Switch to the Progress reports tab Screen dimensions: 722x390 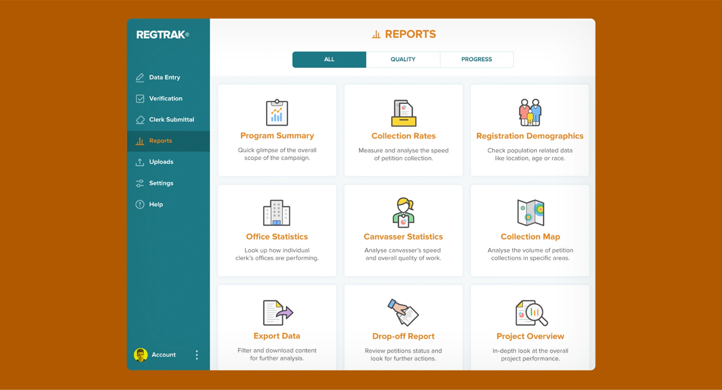click(x=476, y=60)
